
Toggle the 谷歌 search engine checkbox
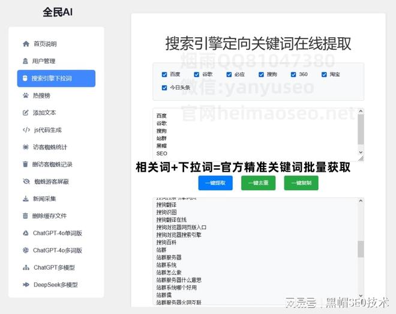pyautogui.click(x=197, y=74)
